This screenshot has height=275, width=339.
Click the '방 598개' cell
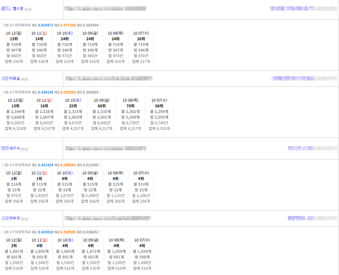click(x=142, y=257)
